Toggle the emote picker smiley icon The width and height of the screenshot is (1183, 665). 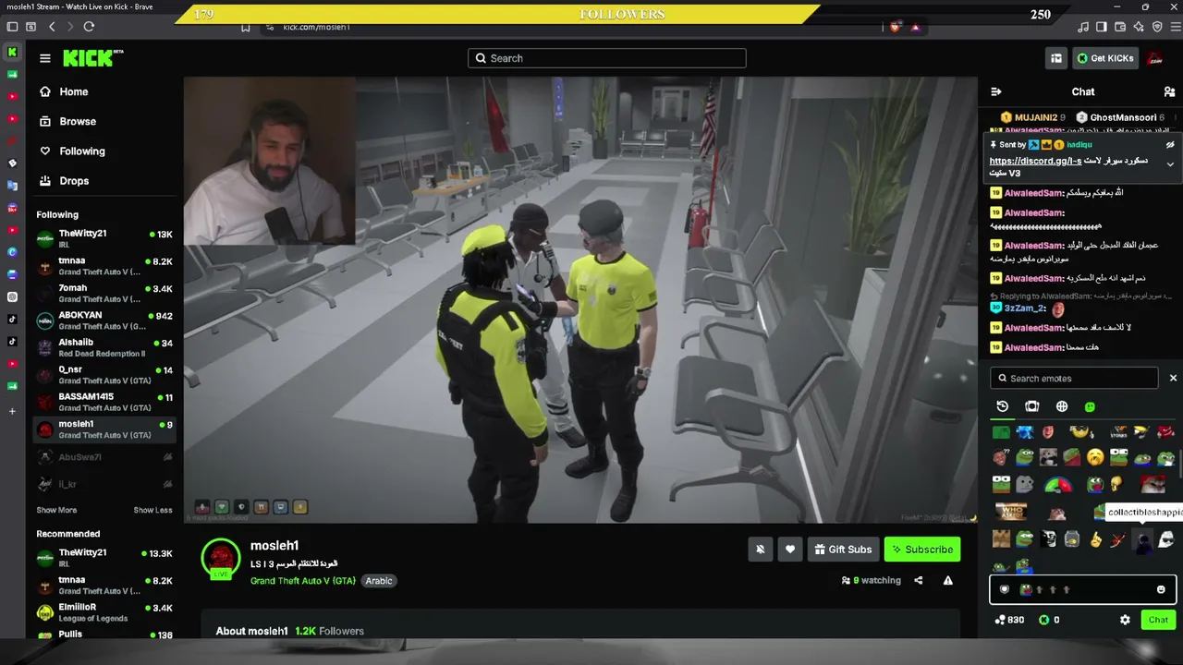point(1161,589)
